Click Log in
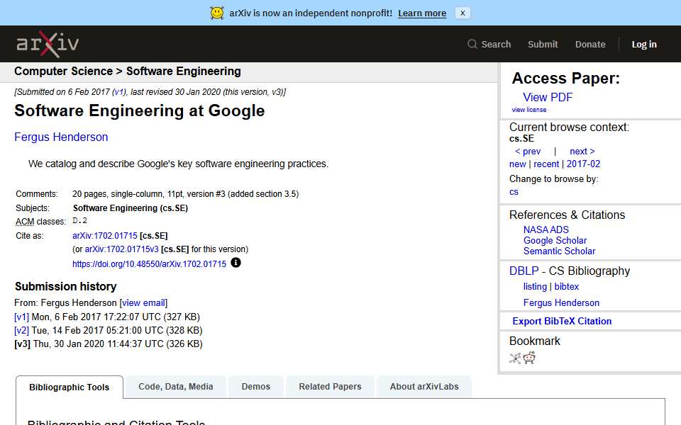 pyautogui.click(x=643, y=44)
